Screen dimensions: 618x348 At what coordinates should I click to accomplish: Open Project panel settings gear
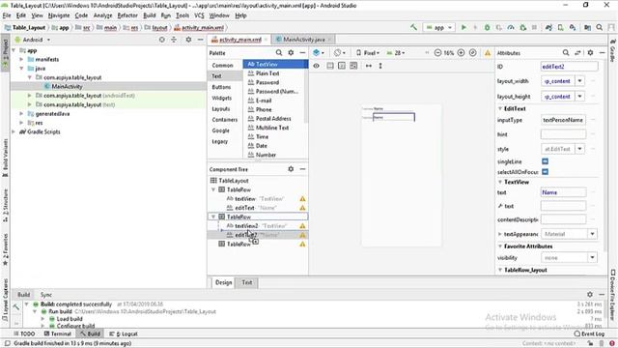189,40
